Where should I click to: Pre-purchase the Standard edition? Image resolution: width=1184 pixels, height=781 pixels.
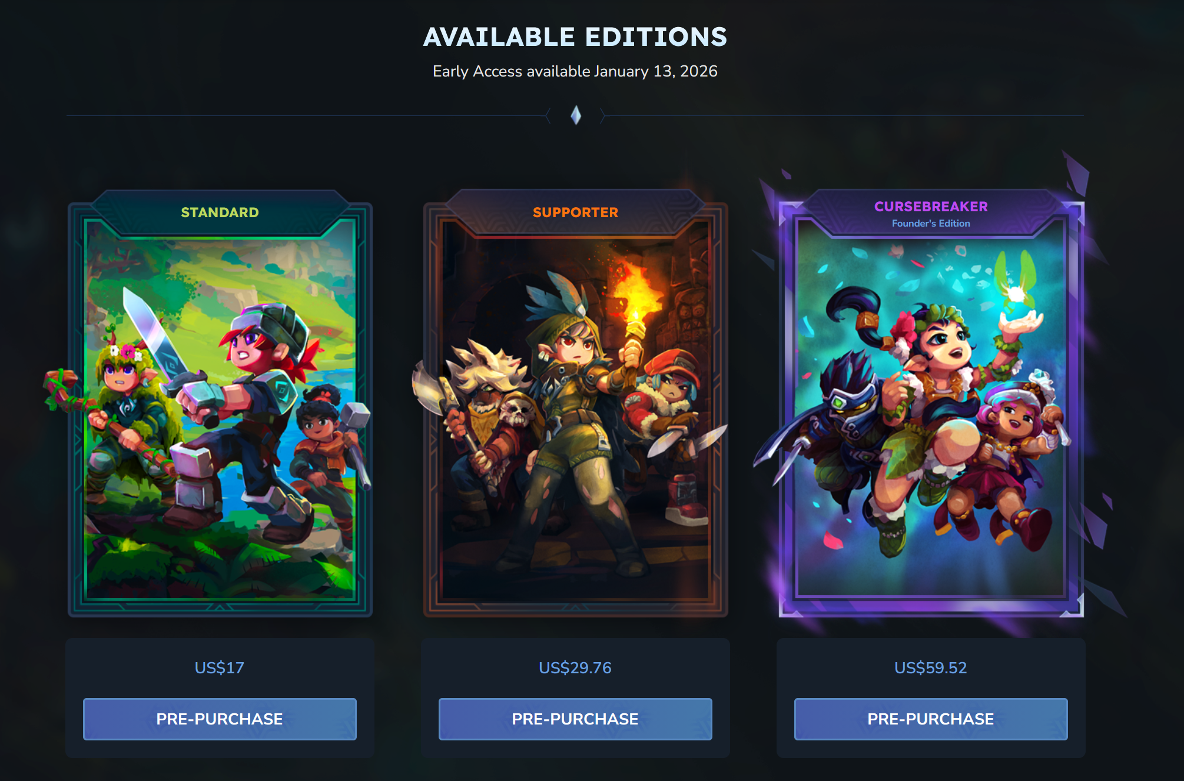coord(220,719)
